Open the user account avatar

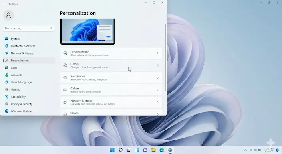(x=8, y=16)
